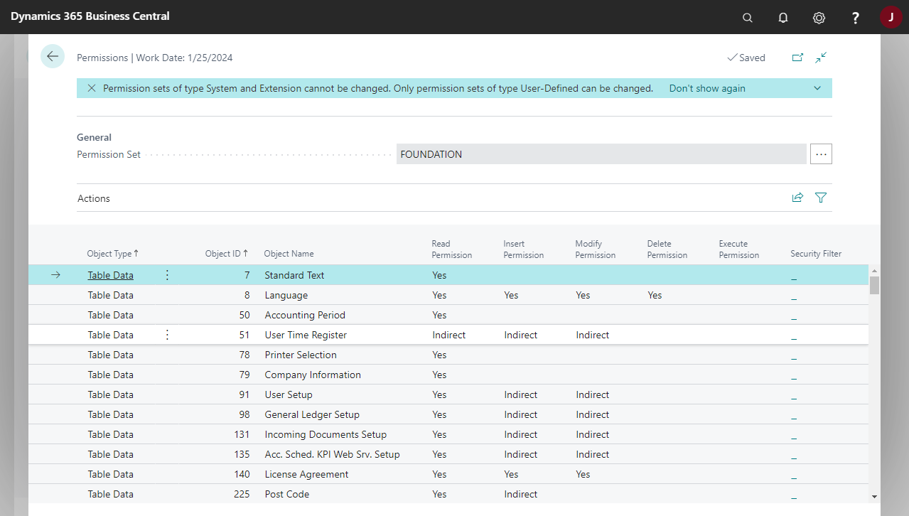The height and width of the screenshot is (516, 909).
Task: Open the Standard Text Table Data link
Action: pos(110,274)
